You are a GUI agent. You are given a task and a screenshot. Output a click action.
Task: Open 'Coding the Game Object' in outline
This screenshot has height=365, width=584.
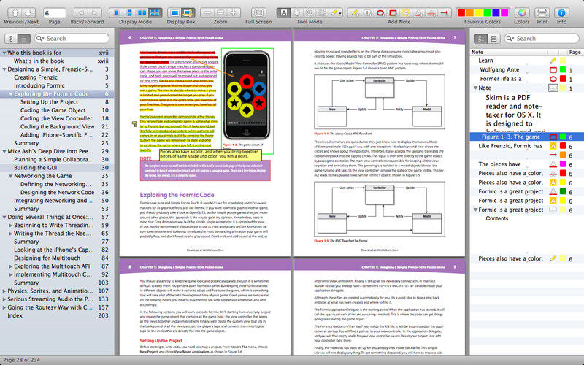click(53, 110)
